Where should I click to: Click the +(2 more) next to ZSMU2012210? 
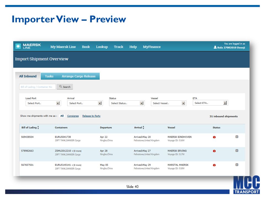tap(76, 151)
